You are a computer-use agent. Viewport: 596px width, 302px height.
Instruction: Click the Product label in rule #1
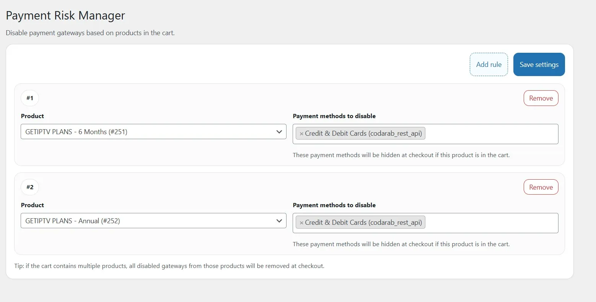[x=33, y=116]
